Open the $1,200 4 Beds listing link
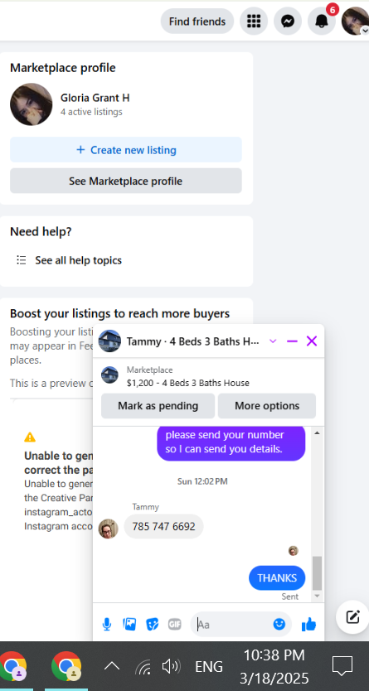This screenshot has width=369, height=691. point(187,383)
